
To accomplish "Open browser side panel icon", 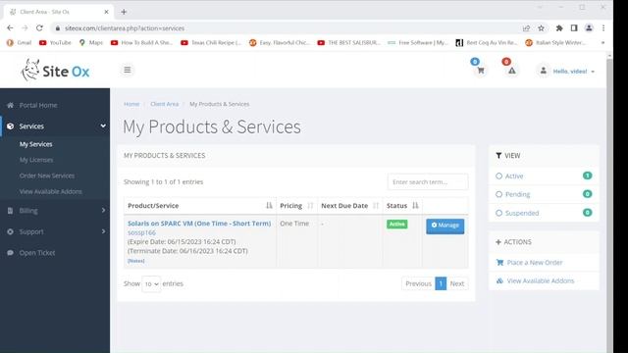I will [574, 28].
